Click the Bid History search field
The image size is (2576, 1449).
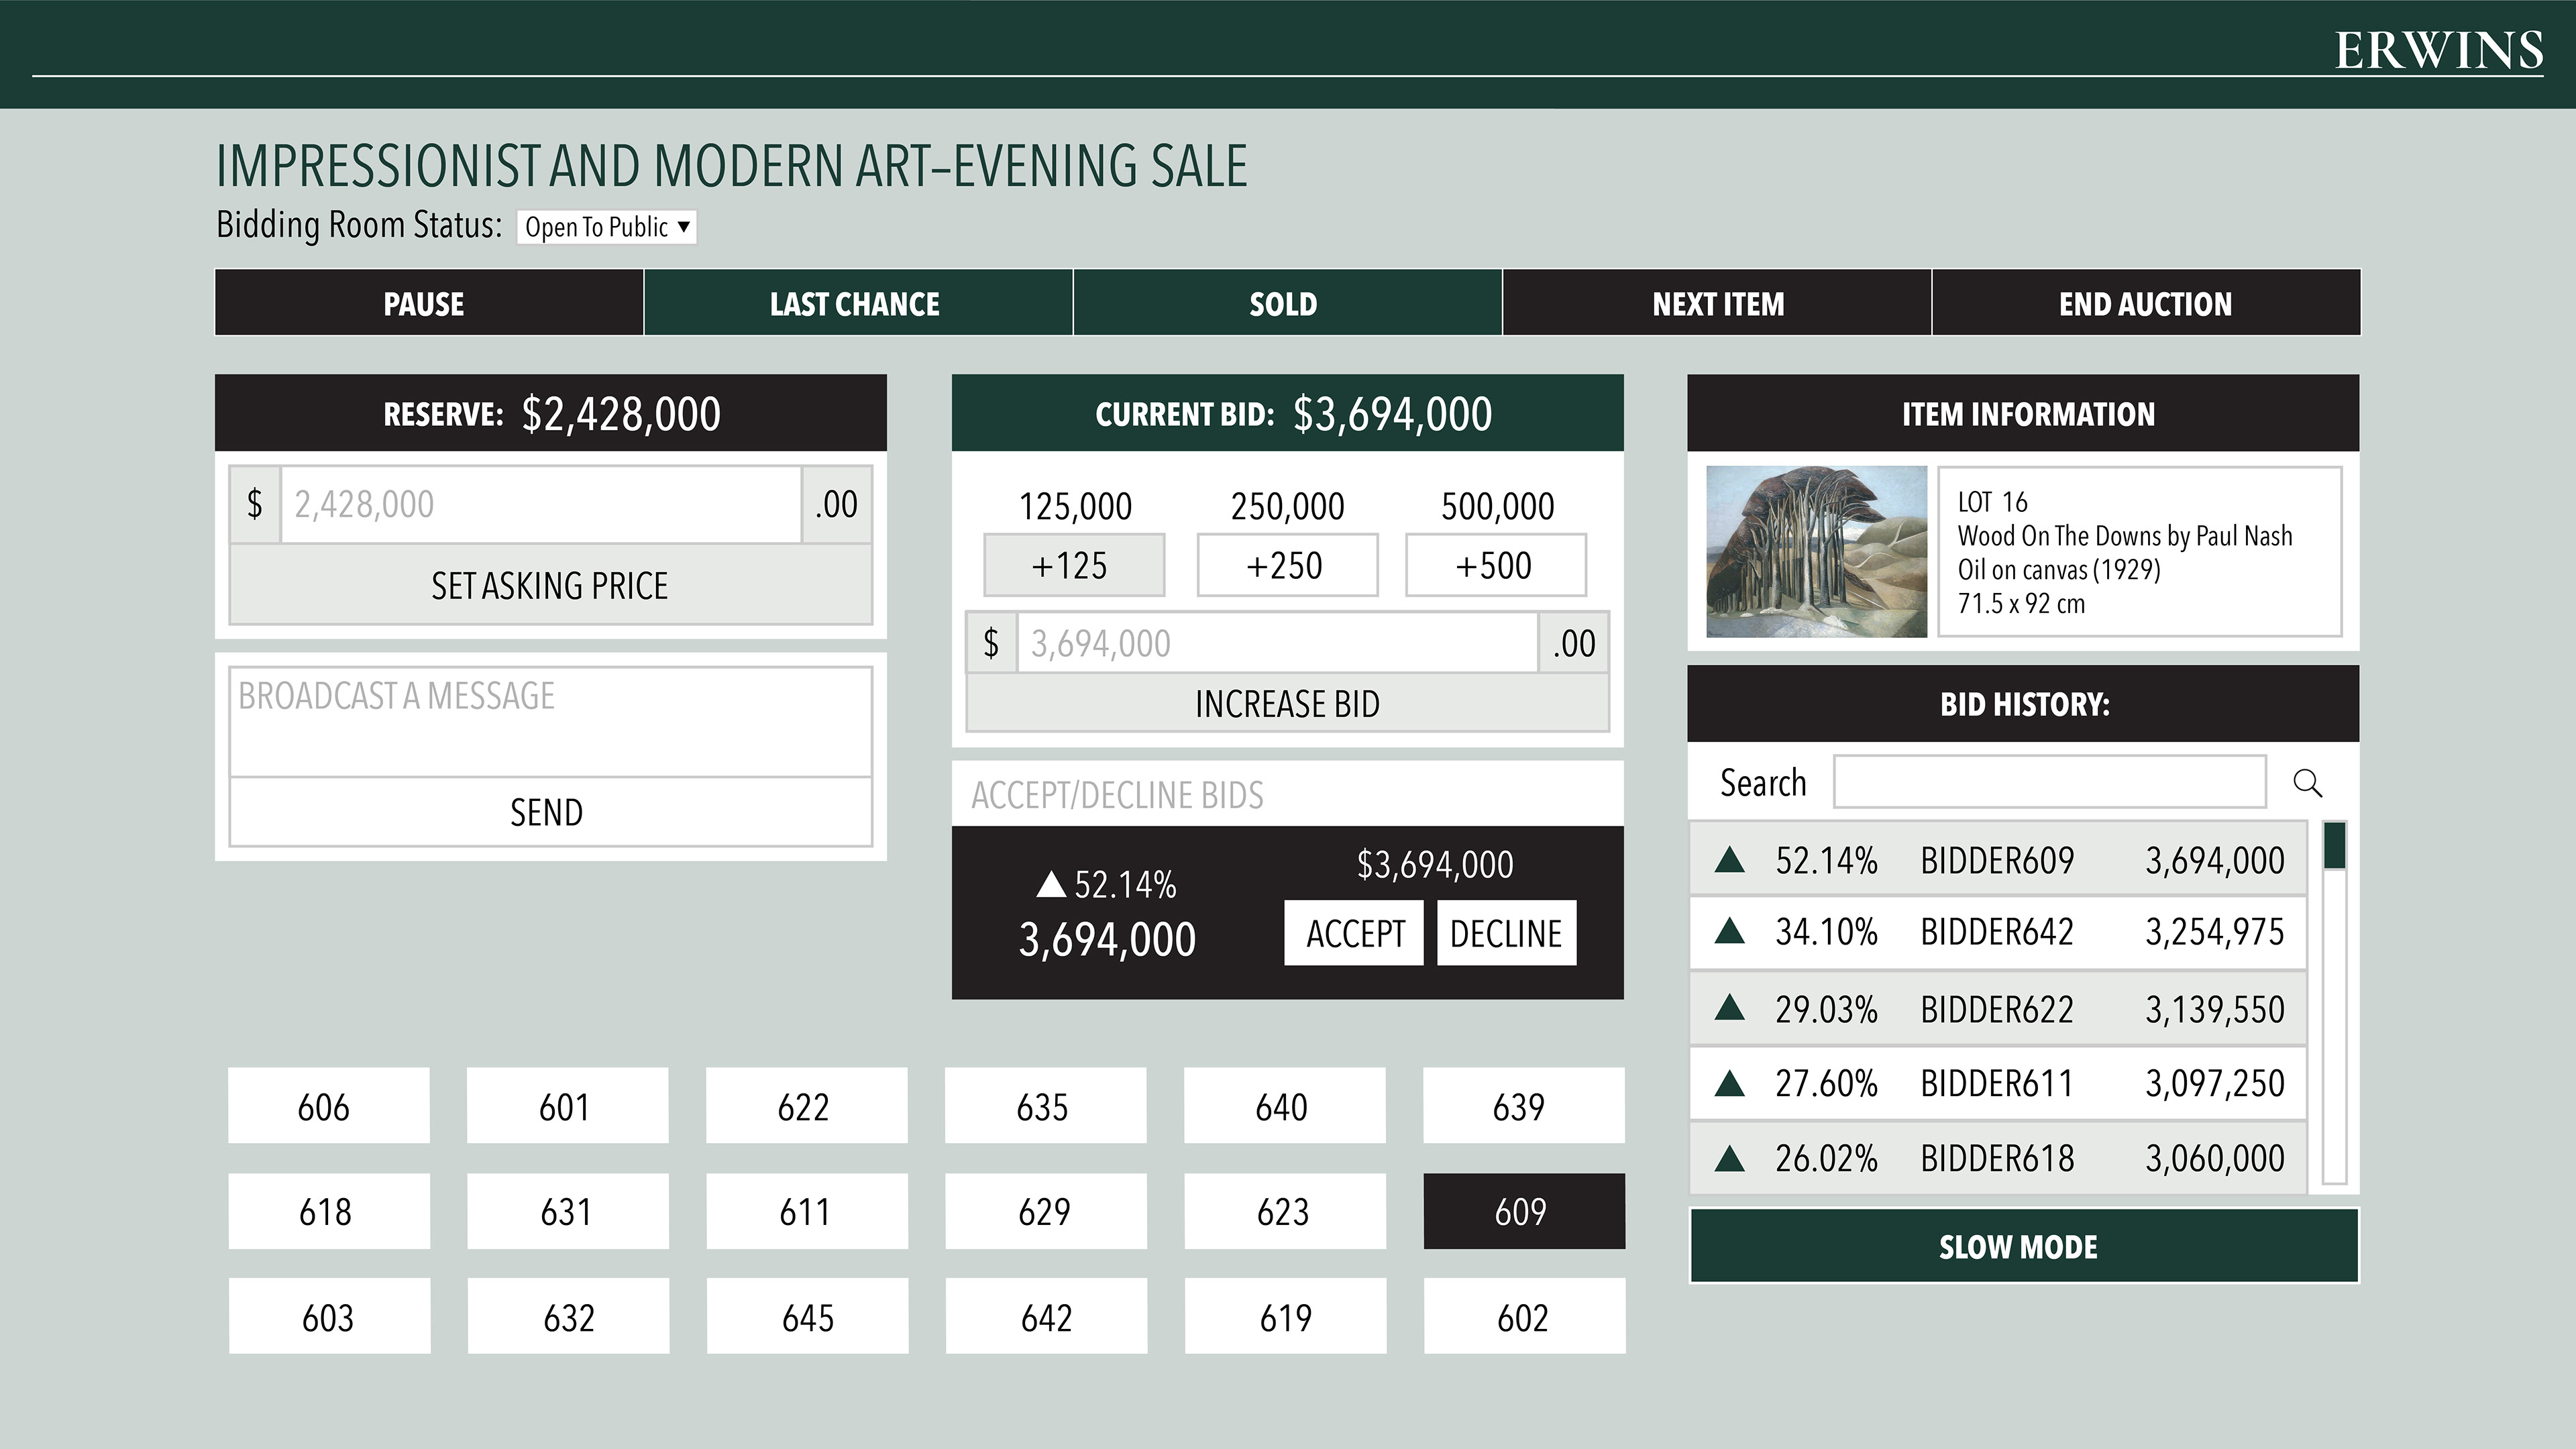pyautogui.click(x=2049, y=782)
